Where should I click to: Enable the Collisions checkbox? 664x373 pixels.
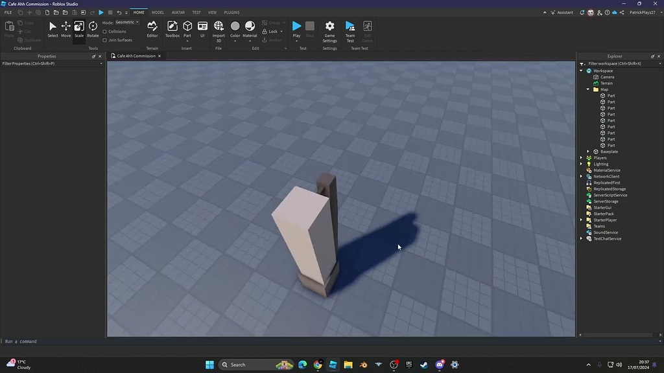tap(106, 31)
